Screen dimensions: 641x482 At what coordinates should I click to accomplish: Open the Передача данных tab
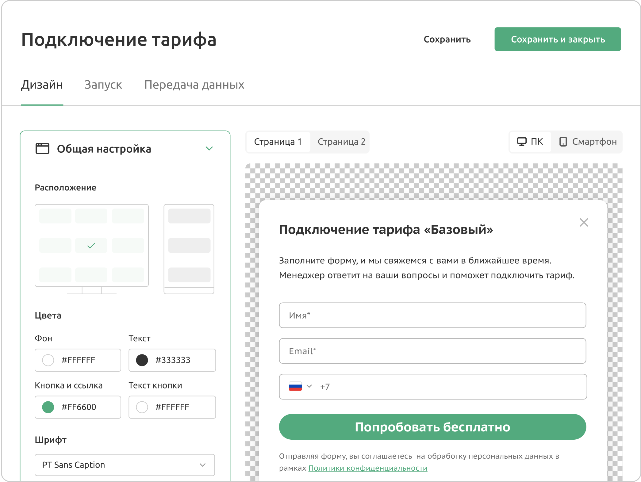pyautogui.click(x=194, y=85)
